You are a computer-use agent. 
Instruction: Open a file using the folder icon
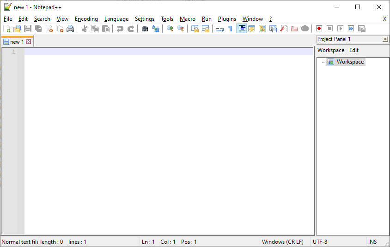pos(17,29)
